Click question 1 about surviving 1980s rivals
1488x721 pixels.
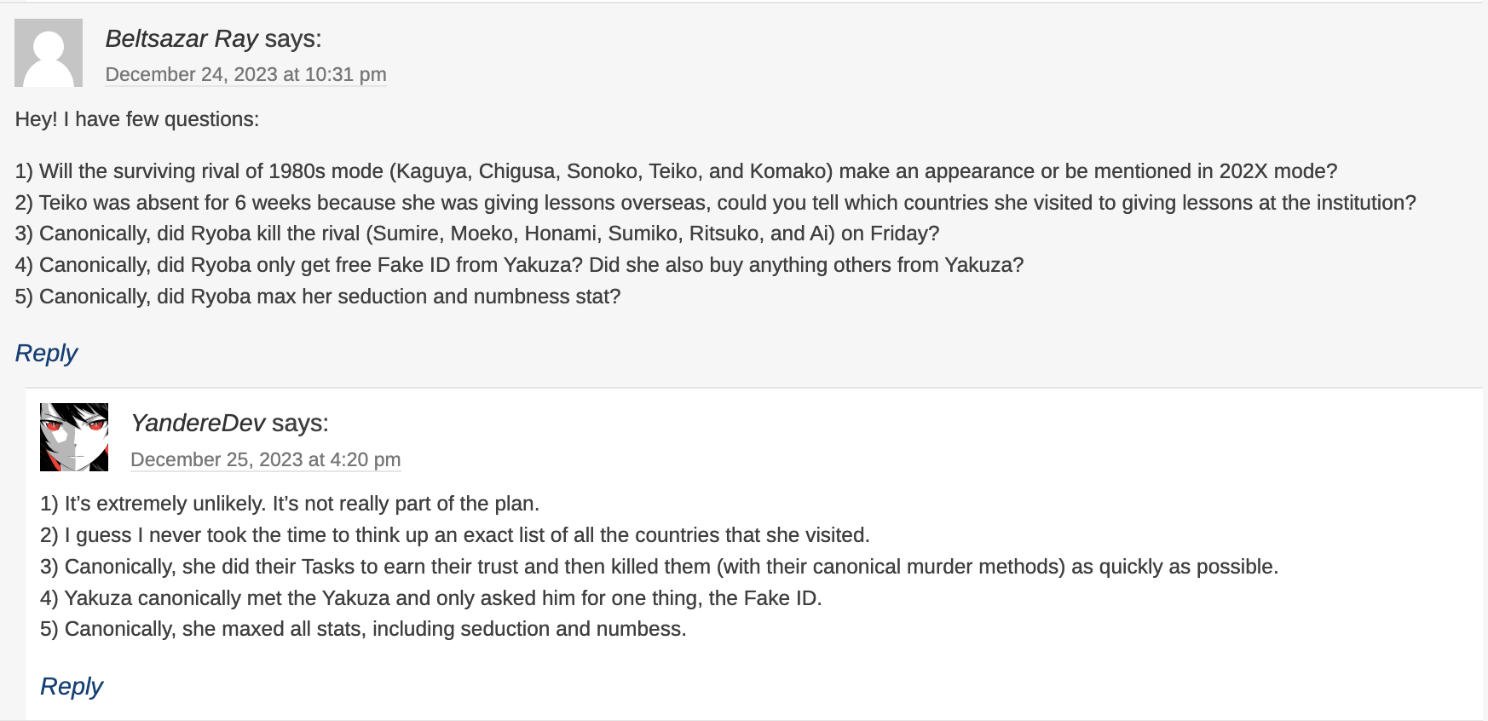pos(676,171)
